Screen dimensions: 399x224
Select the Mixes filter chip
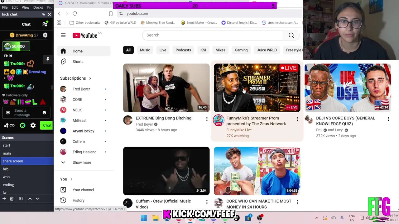tap(220, 50)
